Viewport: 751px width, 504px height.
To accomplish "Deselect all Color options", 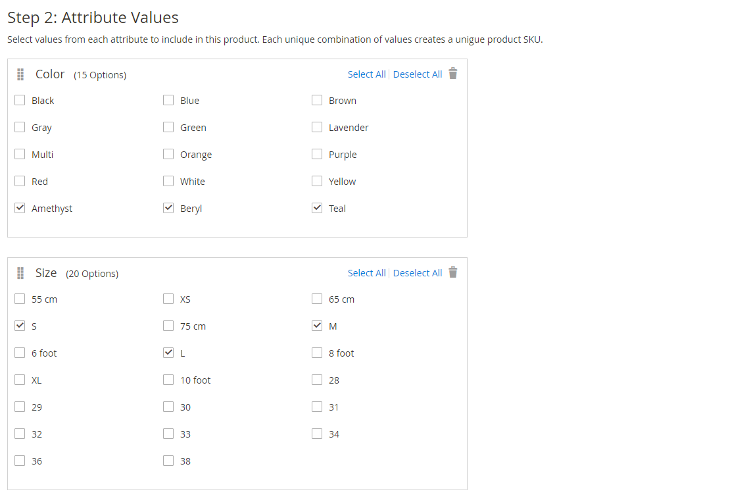I will click(x=417, y=74).
